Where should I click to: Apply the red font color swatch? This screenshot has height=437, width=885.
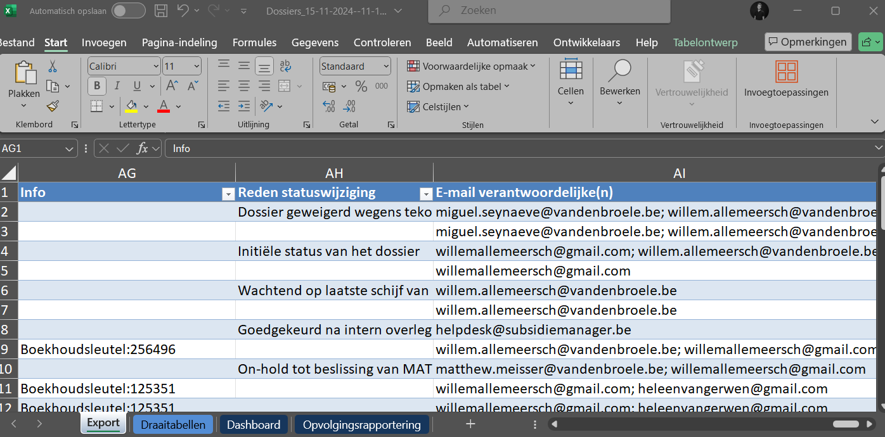[164, 106]
